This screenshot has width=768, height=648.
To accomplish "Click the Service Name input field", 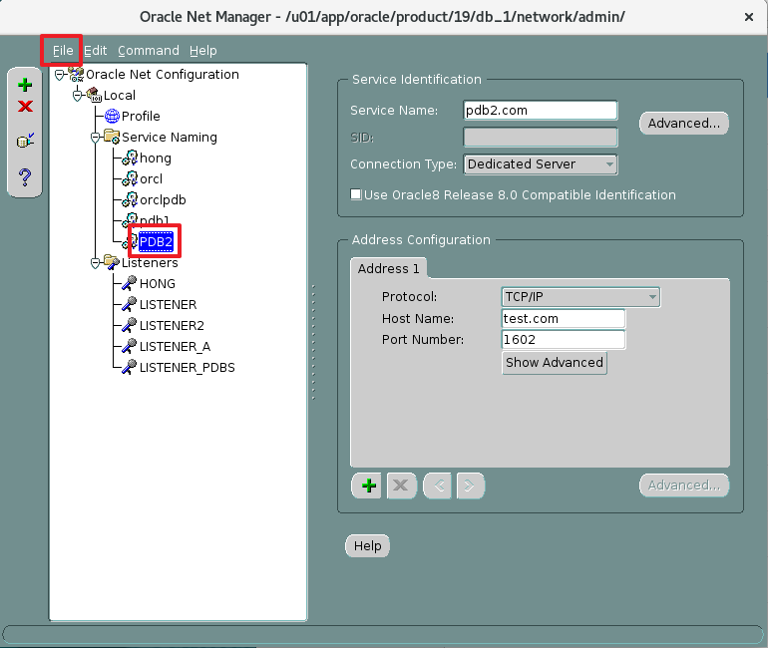I will click(541, 110).
